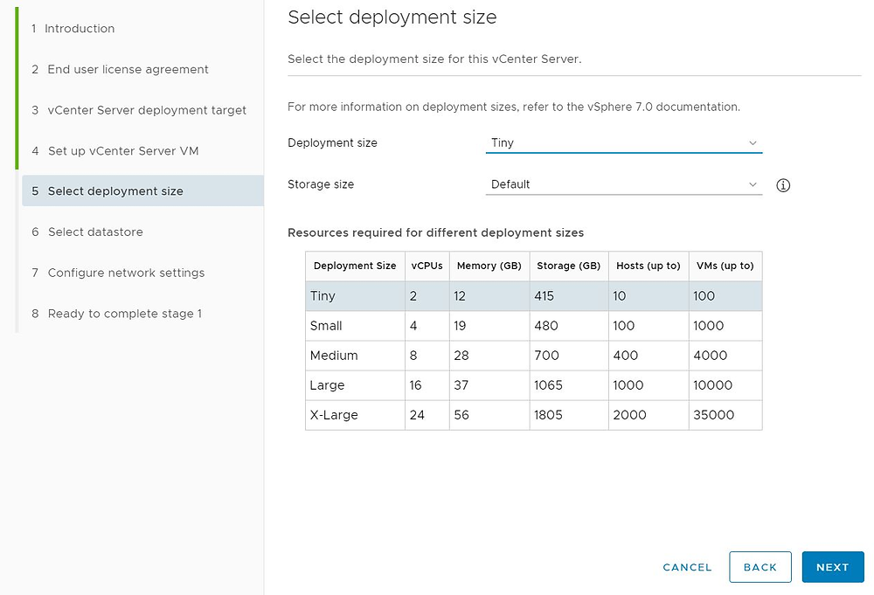Click the storage value 415
Viewport: 874px width, 595px height.
(x=544, y=296)
